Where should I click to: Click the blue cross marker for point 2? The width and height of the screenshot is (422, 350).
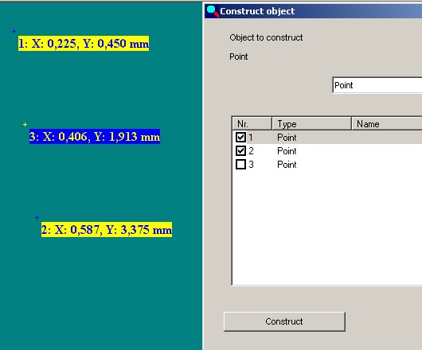(x=37, y=217)
